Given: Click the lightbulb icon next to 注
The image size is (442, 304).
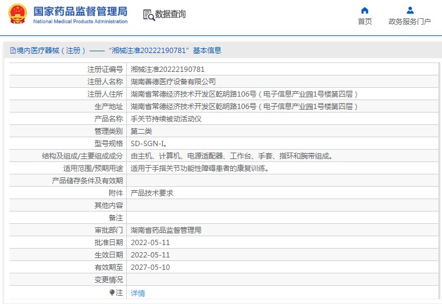Looking at the screenshot, I should pos(112,293).
